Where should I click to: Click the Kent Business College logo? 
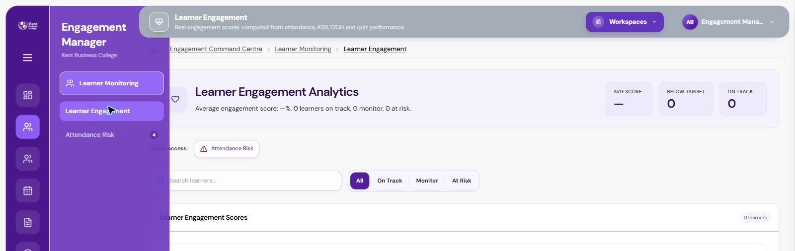(28, 25)
